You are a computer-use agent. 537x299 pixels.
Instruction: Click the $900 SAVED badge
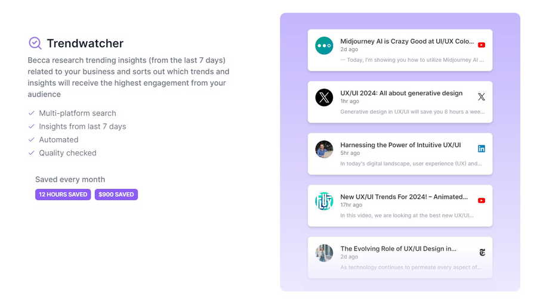coord(116,194)
